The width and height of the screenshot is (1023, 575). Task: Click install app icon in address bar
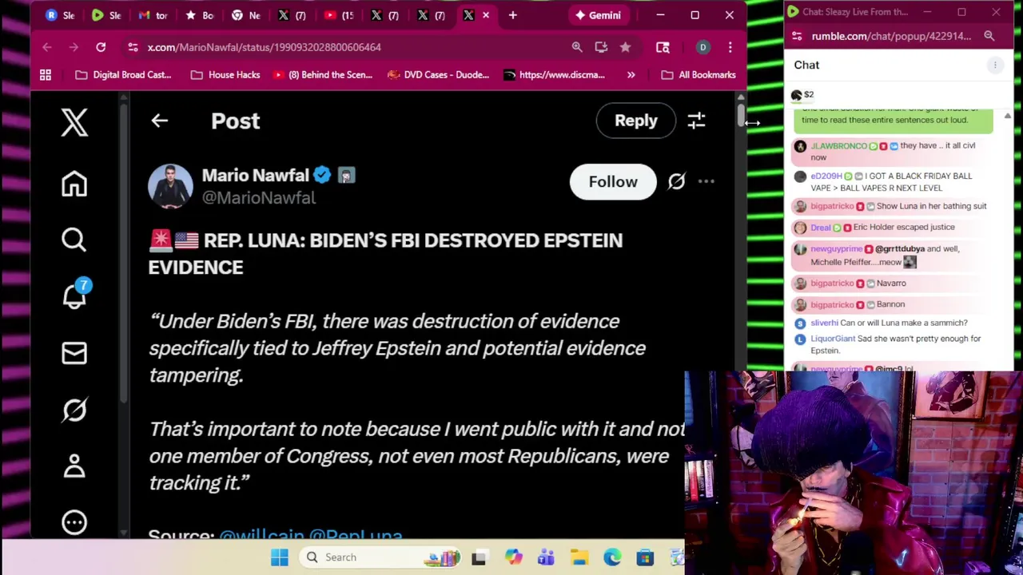pyautogui.click(x=601, y=47)
